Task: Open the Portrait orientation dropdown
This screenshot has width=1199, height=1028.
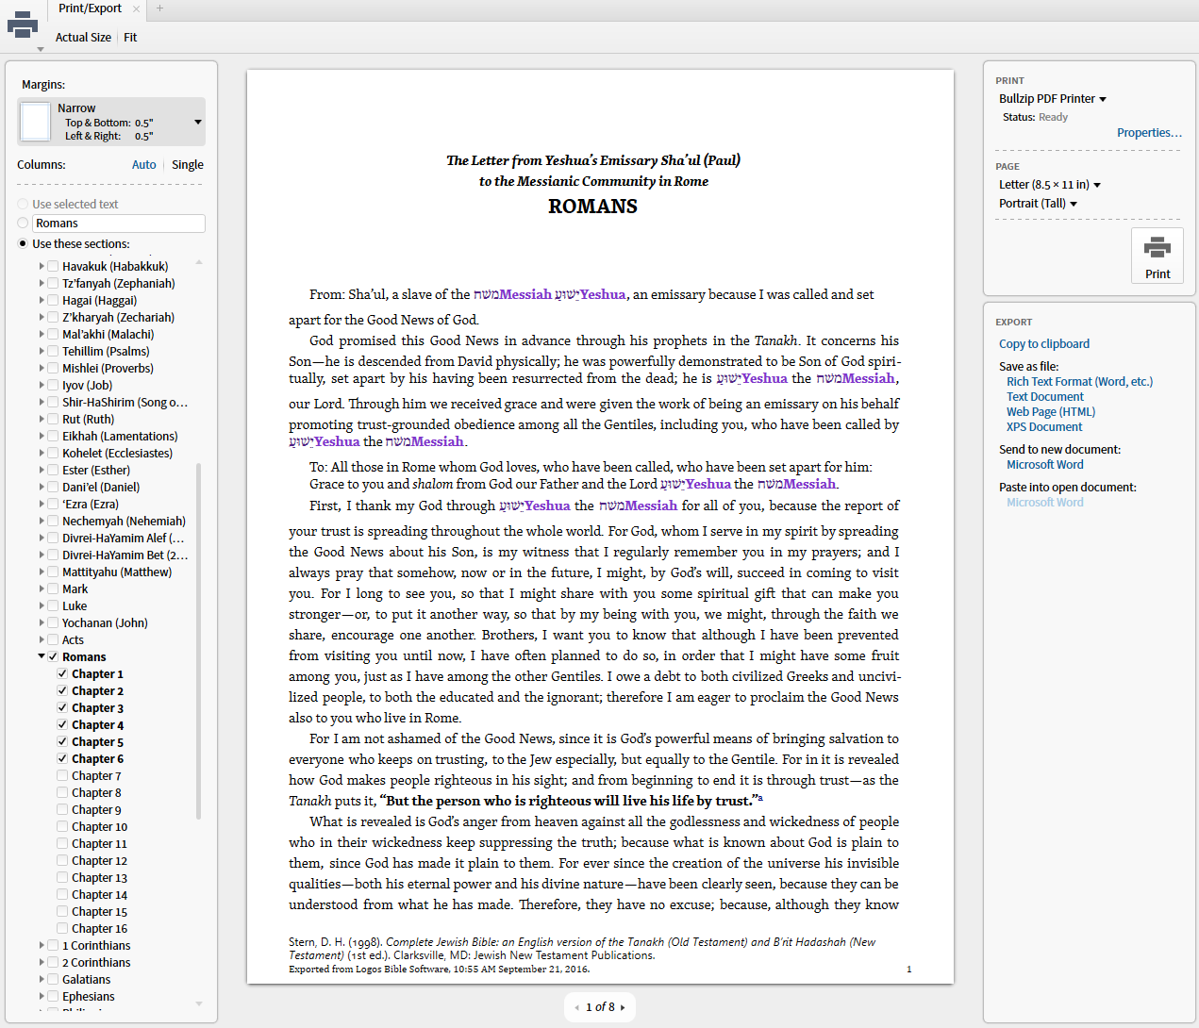Action: [1038, 204]
